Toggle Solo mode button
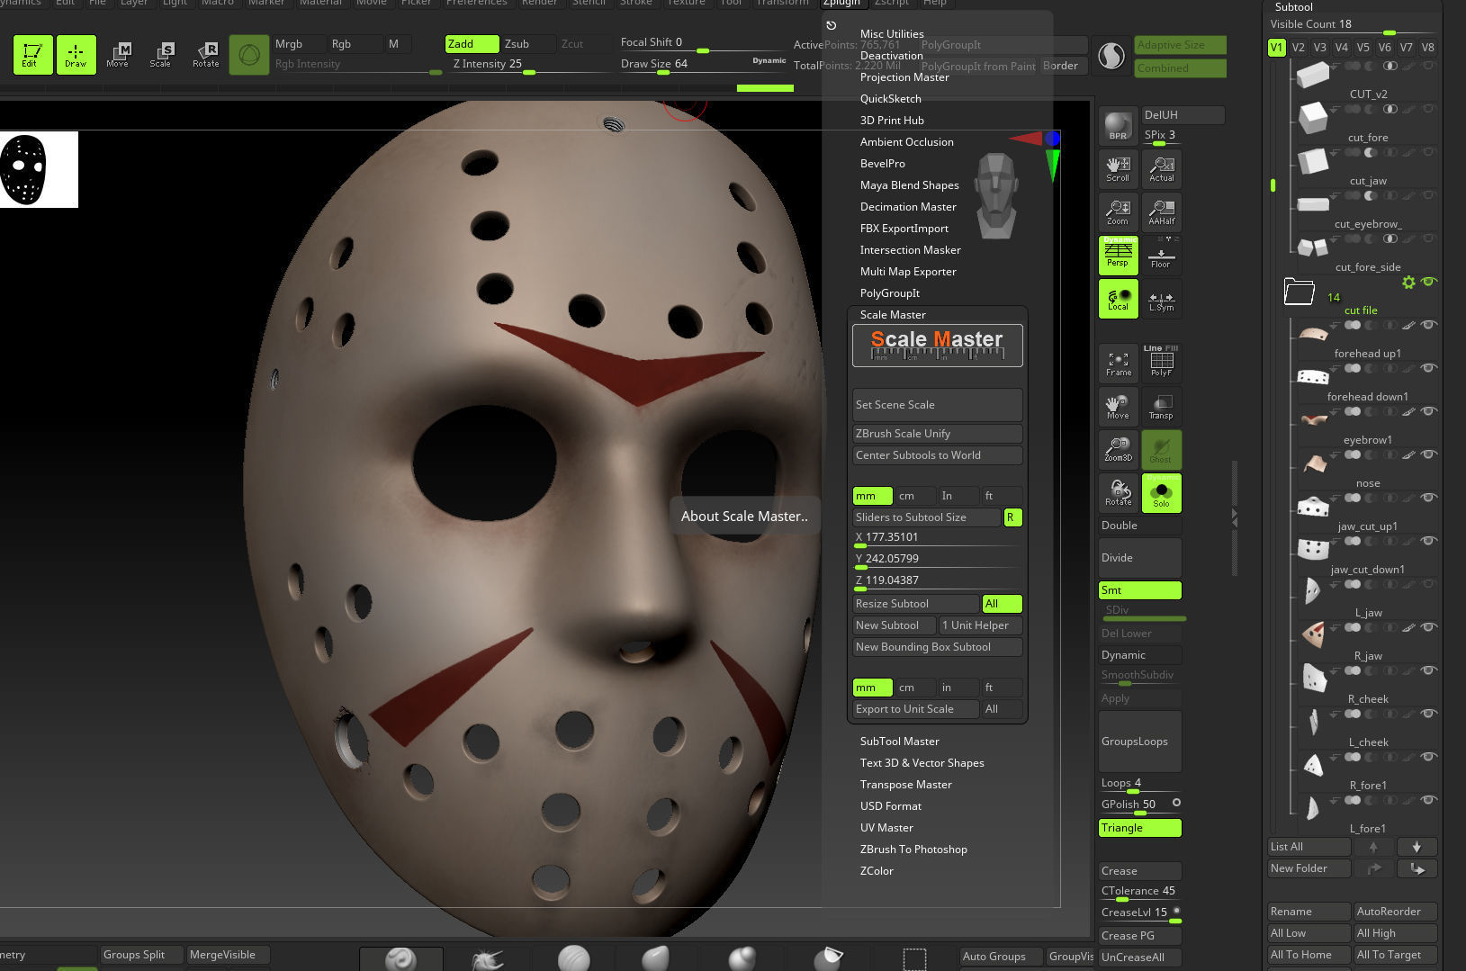 1161,492
